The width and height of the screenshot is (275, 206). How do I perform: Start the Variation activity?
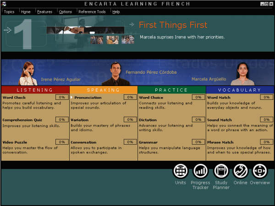(x=79, y=120)
